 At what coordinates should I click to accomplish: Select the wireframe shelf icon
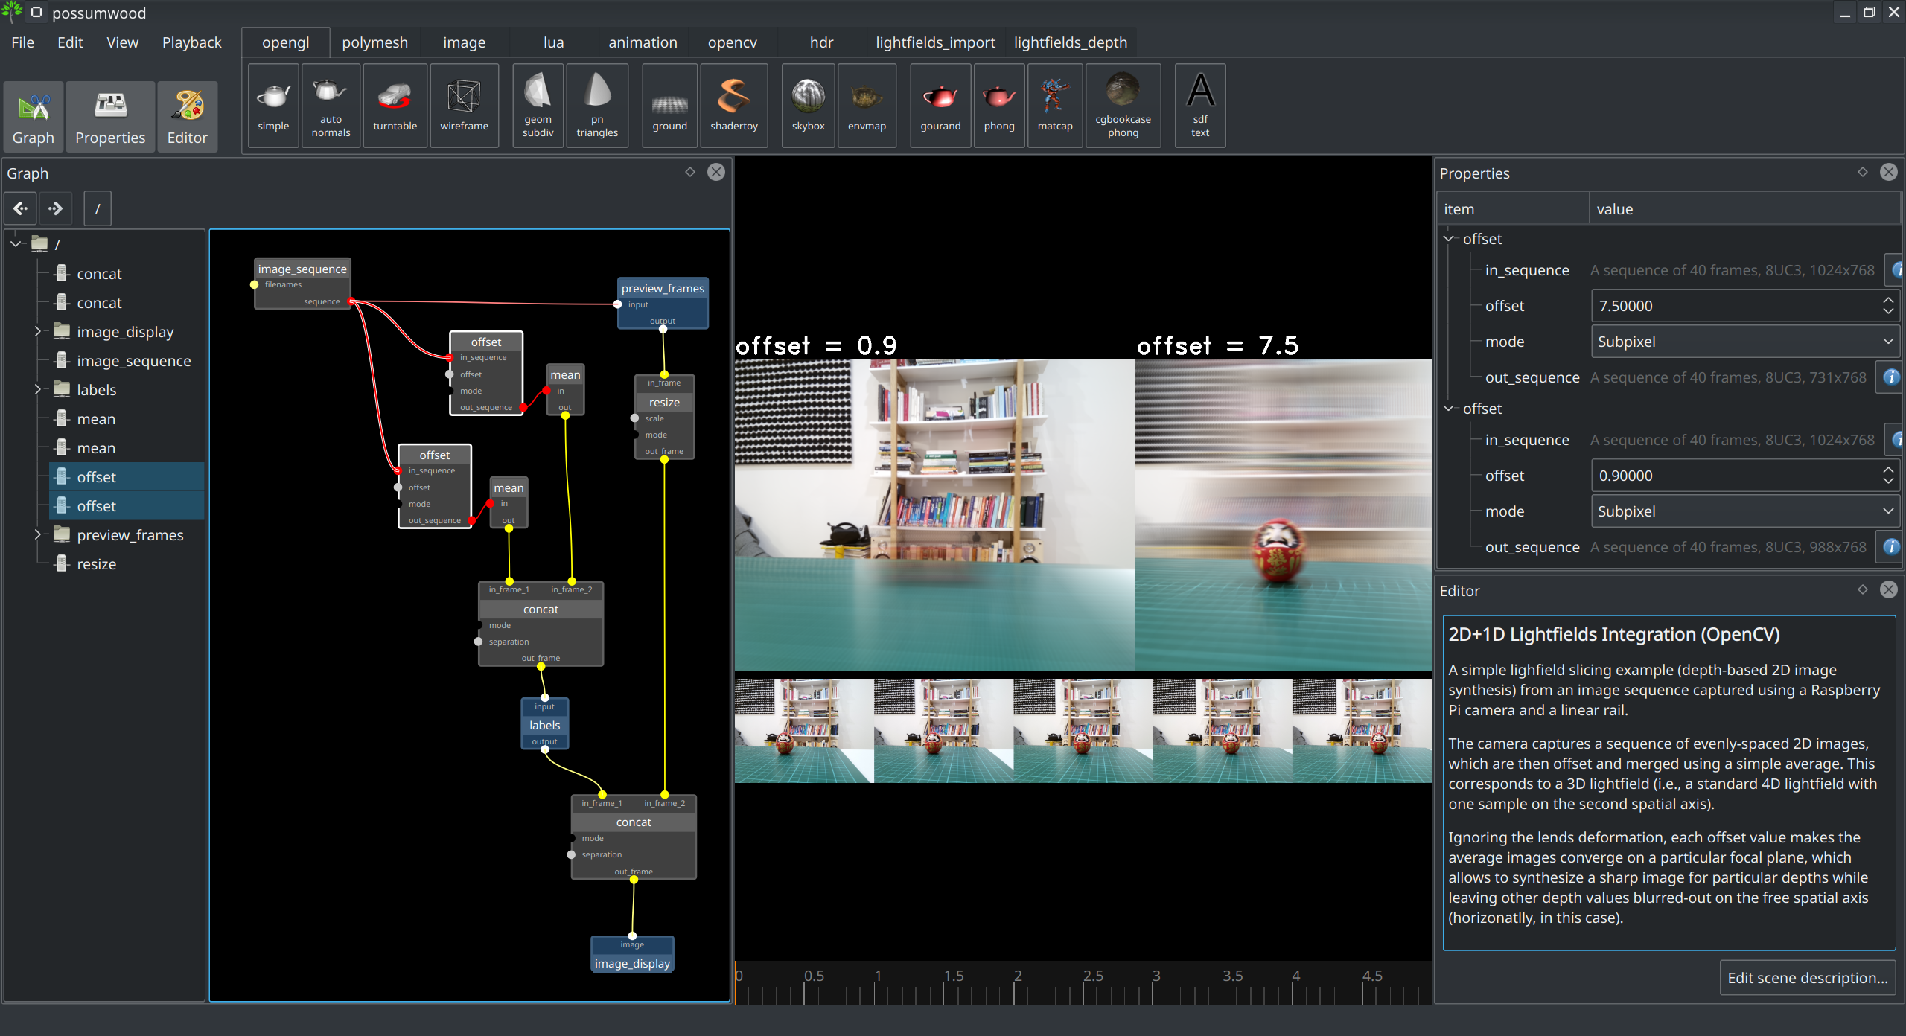coord(463,106)
